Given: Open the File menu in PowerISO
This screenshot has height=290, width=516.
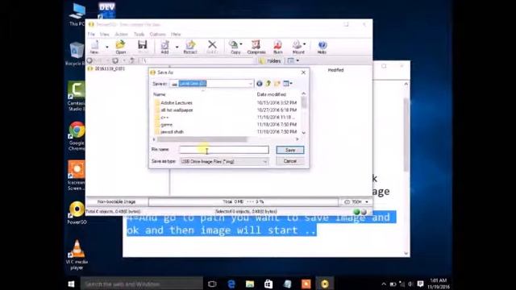Looking at the screenshot, I should (91, 34).
